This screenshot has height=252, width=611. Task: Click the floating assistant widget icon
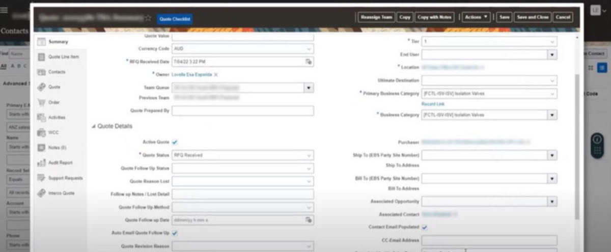pyautogui.click(x=596, y=147)
